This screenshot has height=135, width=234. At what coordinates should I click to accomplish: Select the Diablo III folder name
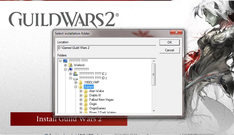tap(95, 95)
